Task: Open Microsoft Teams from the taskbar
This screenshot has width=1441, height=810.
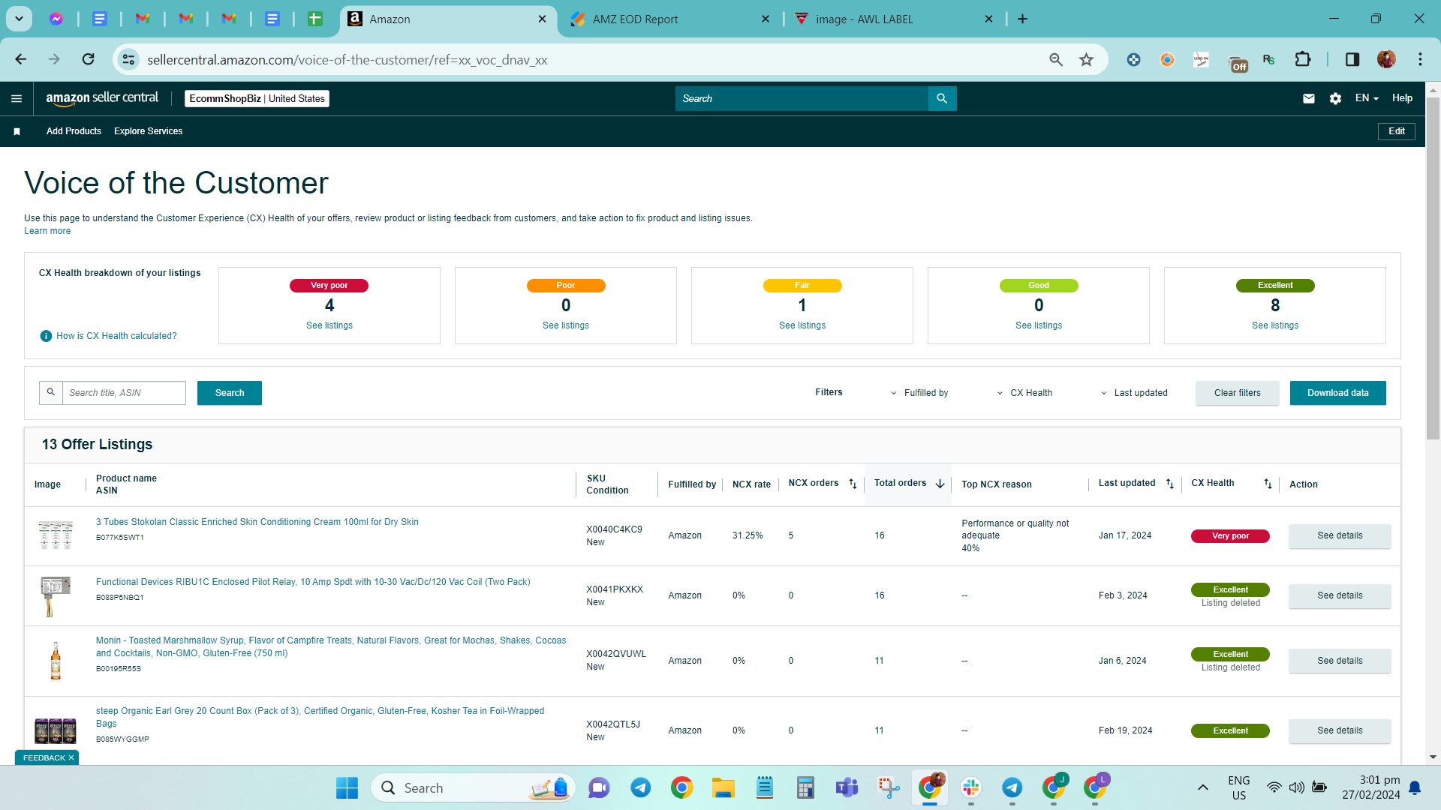Action: 847,787
